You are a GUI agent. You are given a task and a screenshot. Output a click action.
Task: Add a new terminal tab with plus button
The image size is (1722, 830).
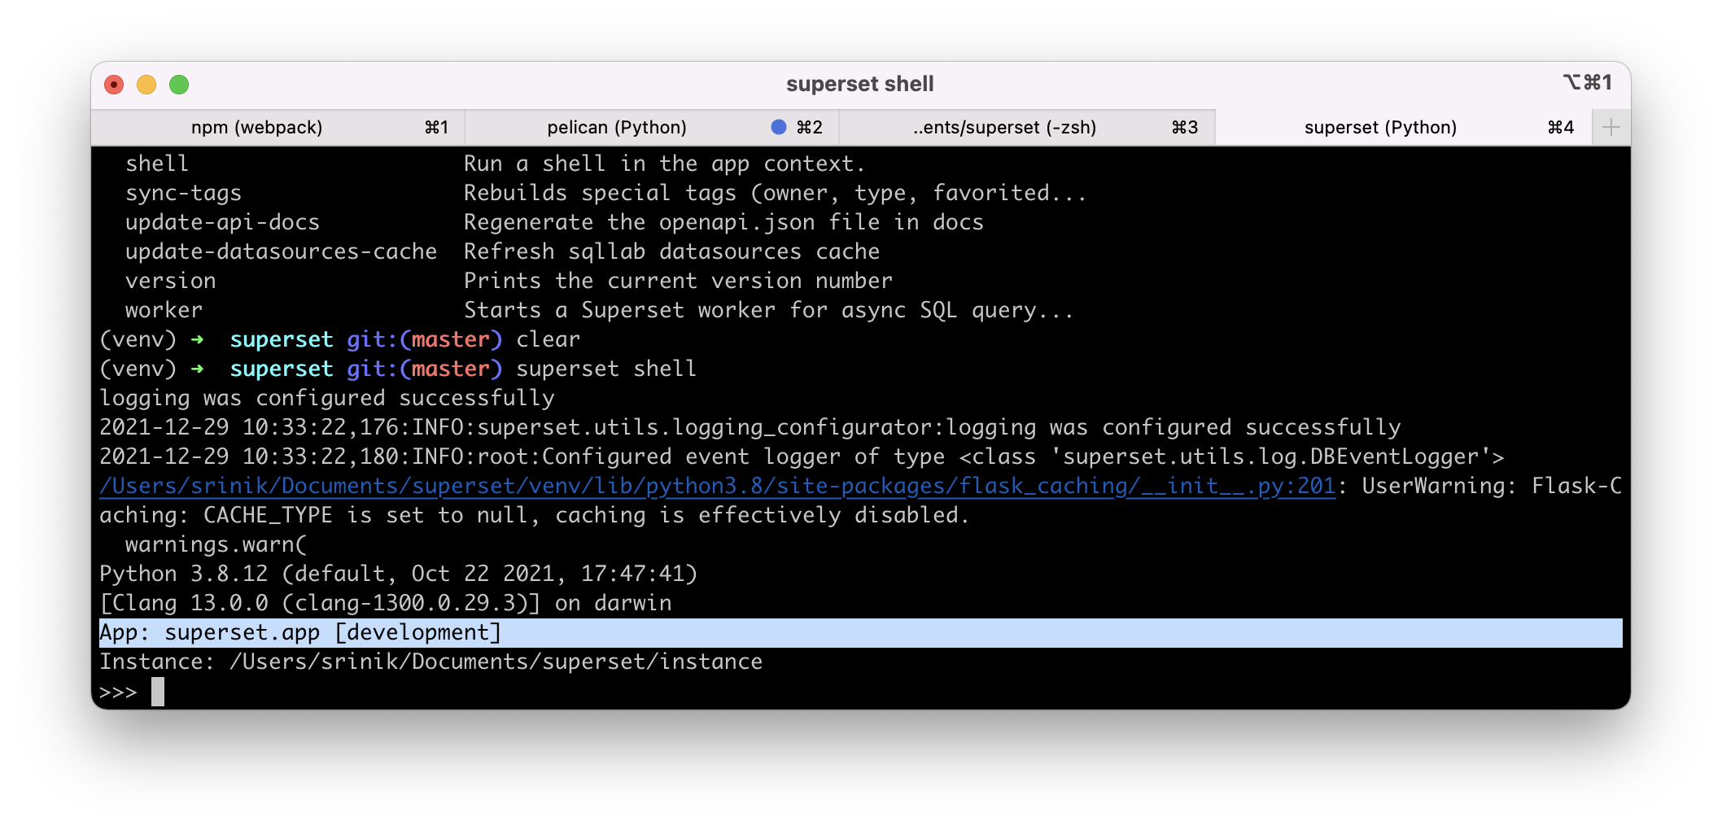pos(1611,127)
